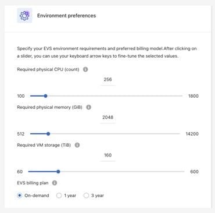215x213 pixels.
Task: Click the VM storage value field showing 160
Action: [x=107, y=155]
